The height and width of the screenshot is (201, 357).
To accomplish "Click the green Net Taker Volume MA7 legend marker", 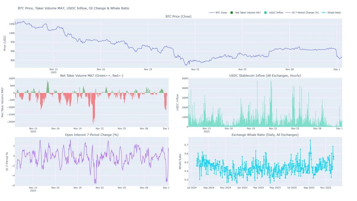I will tap(232, 13).
